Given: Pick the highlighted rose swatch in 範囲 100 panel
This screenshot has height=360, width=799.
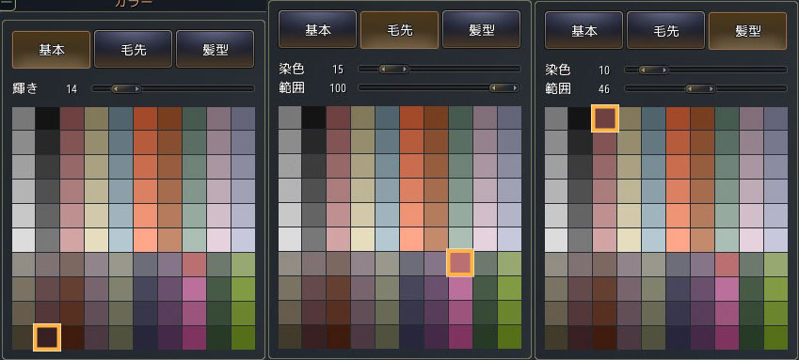Looking at the screenshot, I should point(460,263).
